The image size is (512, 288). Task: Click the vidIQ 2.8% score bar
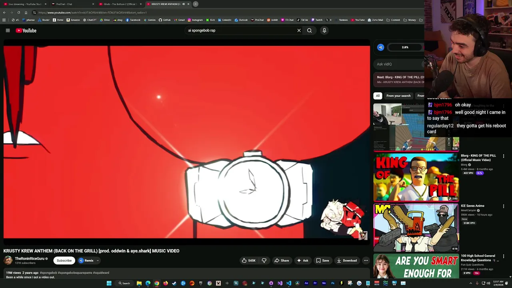405,47
